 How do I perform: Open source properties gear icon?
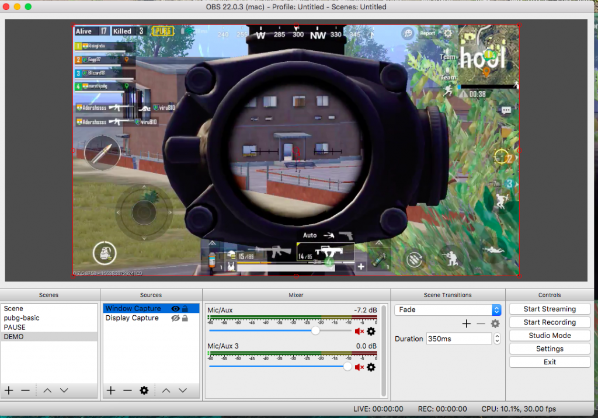click(144, 391)
